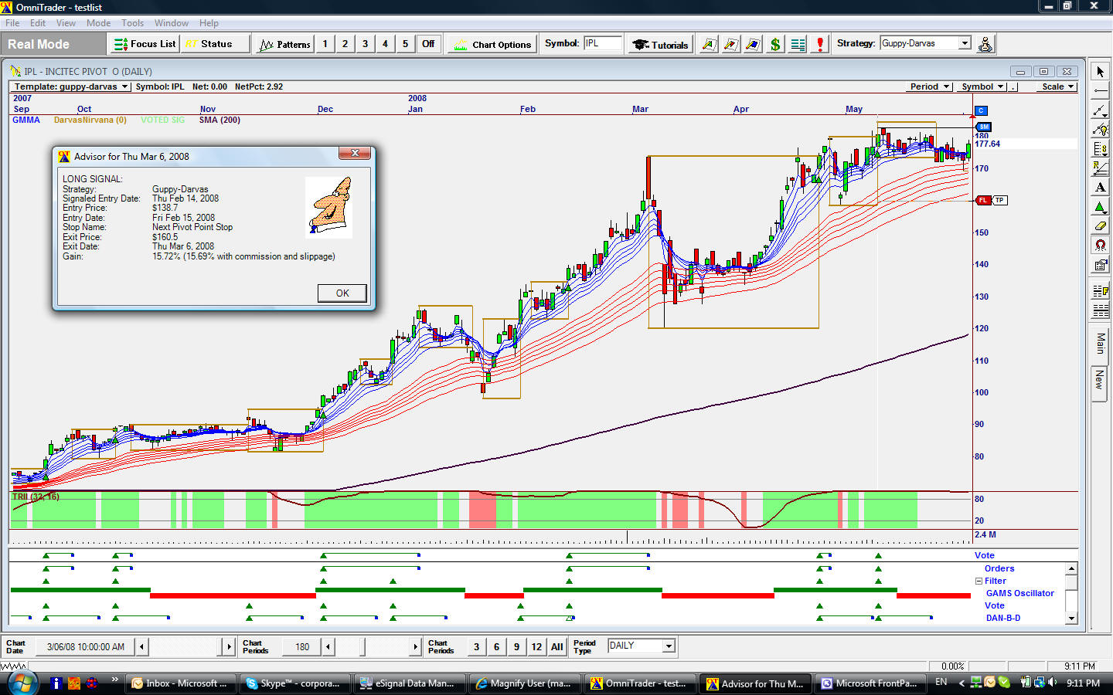Click the plain grid list icon
1113x695 pixels.
tap(1100, 310)
